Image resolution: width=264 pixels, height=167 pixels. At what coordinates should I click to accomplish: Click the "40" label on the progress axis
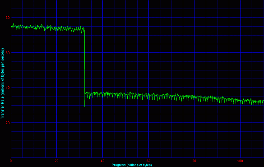point(102,161)
